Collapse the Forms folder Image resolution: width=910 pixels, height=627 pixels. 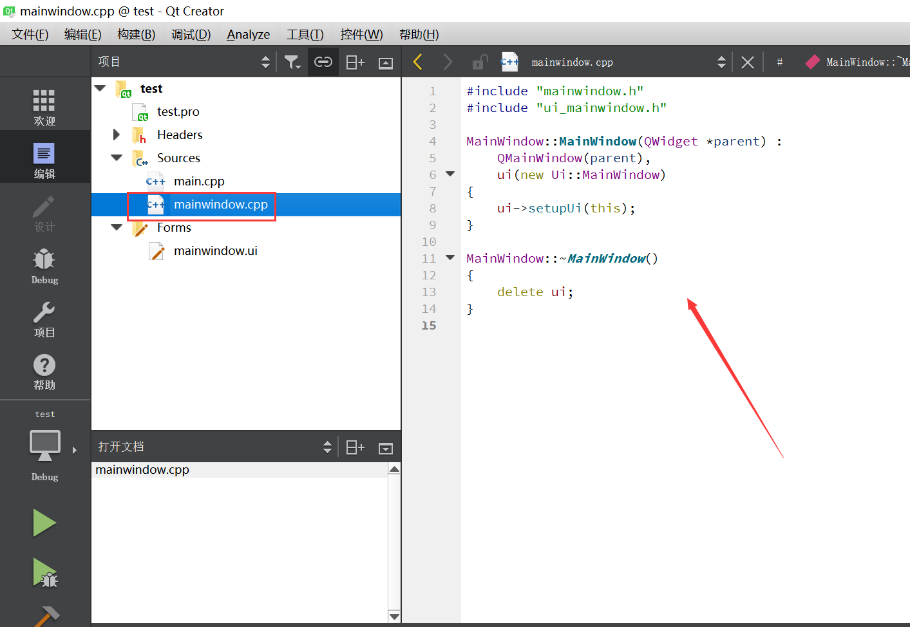pyautogui.click(x=117, y=227)
